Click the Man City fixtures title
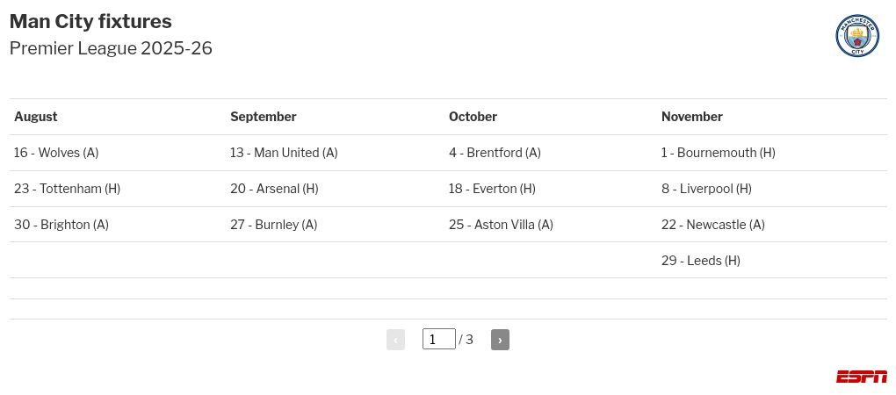 pos(90,21)
